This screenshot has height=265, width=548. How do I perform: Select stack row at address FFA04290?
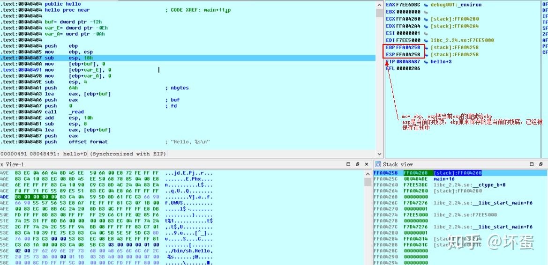[x=460, y=257]
